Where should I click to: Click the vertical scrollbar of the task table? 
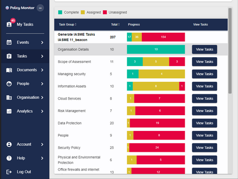(x=230, y=51)
